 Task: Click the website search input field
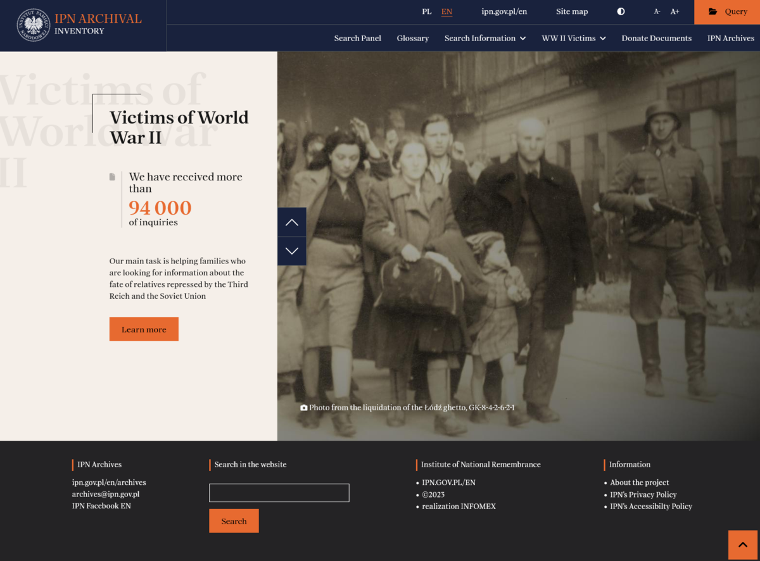click(x=279, y=493)
